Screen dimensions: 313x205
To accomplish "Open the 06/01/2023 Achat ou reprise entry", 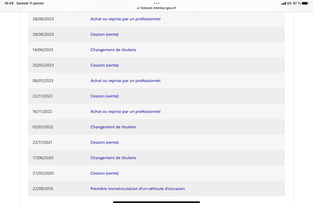I will pyautogui.click(x=125, y=81).
